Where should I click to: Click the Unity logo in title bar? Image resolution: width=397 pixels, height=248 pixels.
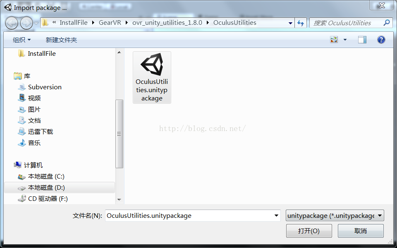point(8,7)
